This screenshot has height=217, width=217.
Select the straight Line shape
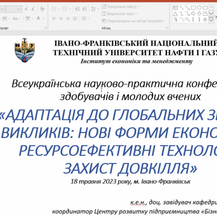pos(181,8)
